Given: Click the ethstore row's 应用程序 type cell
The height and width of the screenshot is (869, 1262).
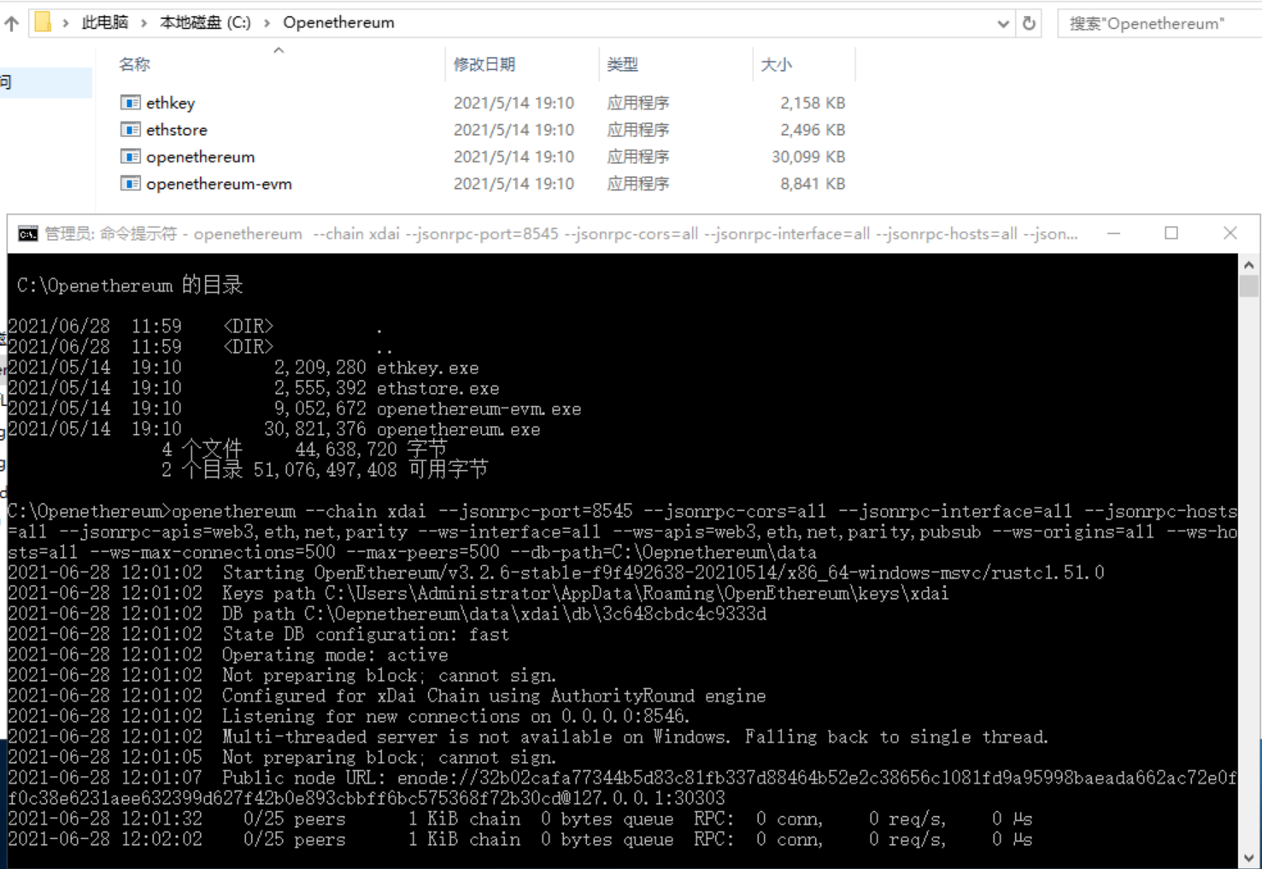Looking at the screenshot, I should (637, 130).
